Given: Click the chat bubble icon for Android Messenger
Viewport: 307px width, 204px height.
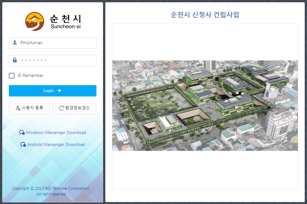Looking at the screenshot, I should coord(23,144).
